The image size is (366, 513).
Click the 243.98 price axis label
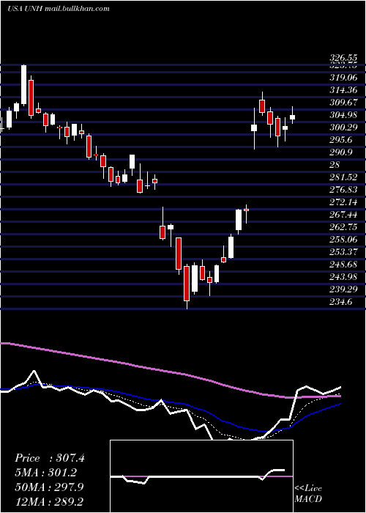point(343,277)
